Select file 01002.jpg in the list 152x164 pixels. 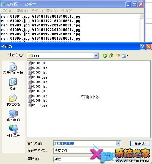tap(38, 68)
